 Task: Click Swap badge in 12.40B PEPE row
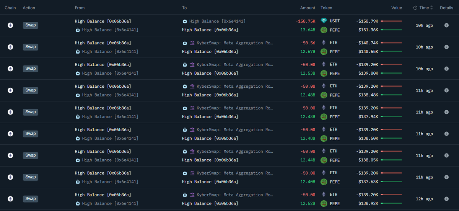pos(31,177)
